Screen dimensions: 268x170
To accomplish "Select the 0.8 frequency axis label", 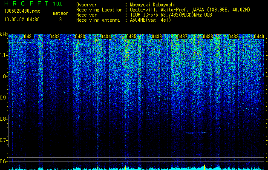I will (3, 119).
